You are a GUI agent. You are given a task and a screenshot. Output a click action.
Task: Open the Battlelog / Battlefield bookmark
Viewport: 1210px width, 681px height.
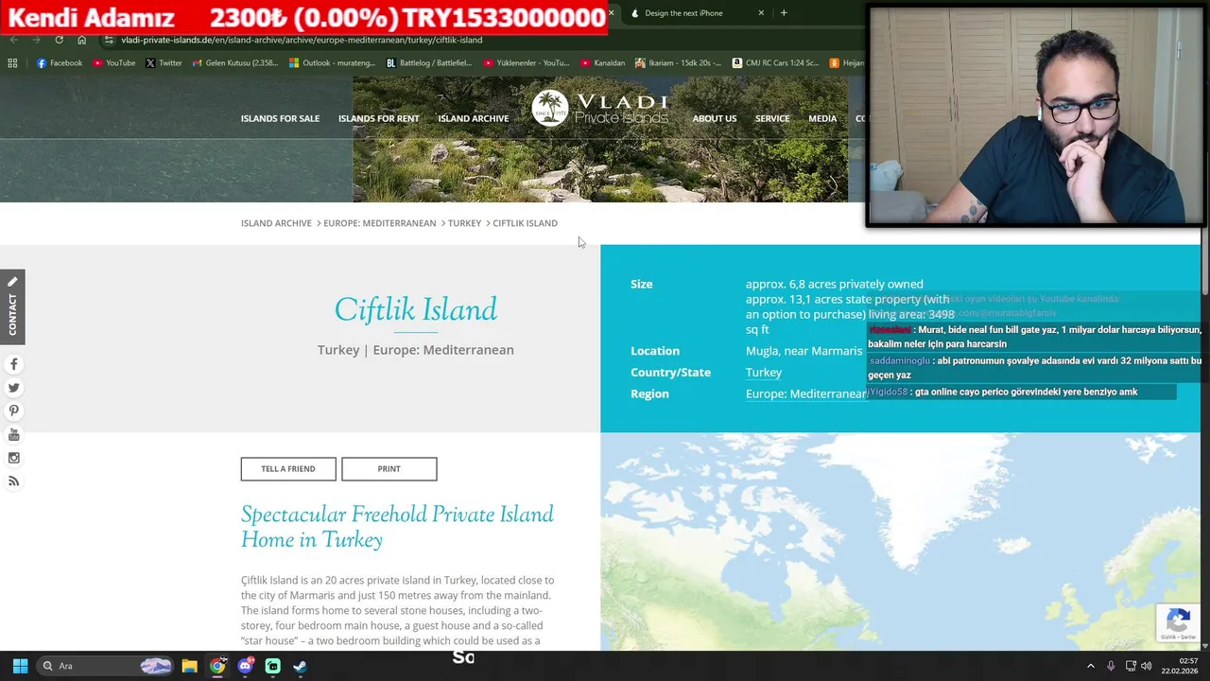[x=428, y=63]
